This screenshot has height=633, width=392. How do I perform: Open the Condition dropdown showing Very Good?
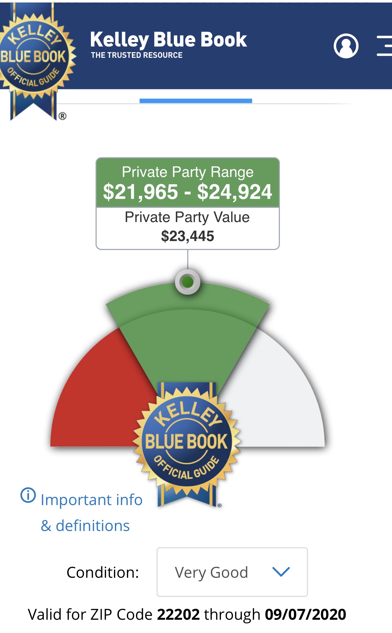232,572
